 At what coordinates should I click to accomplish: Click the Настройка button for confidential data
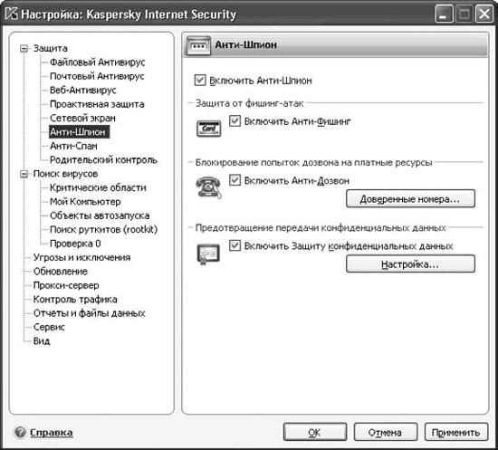pos(410,263)
